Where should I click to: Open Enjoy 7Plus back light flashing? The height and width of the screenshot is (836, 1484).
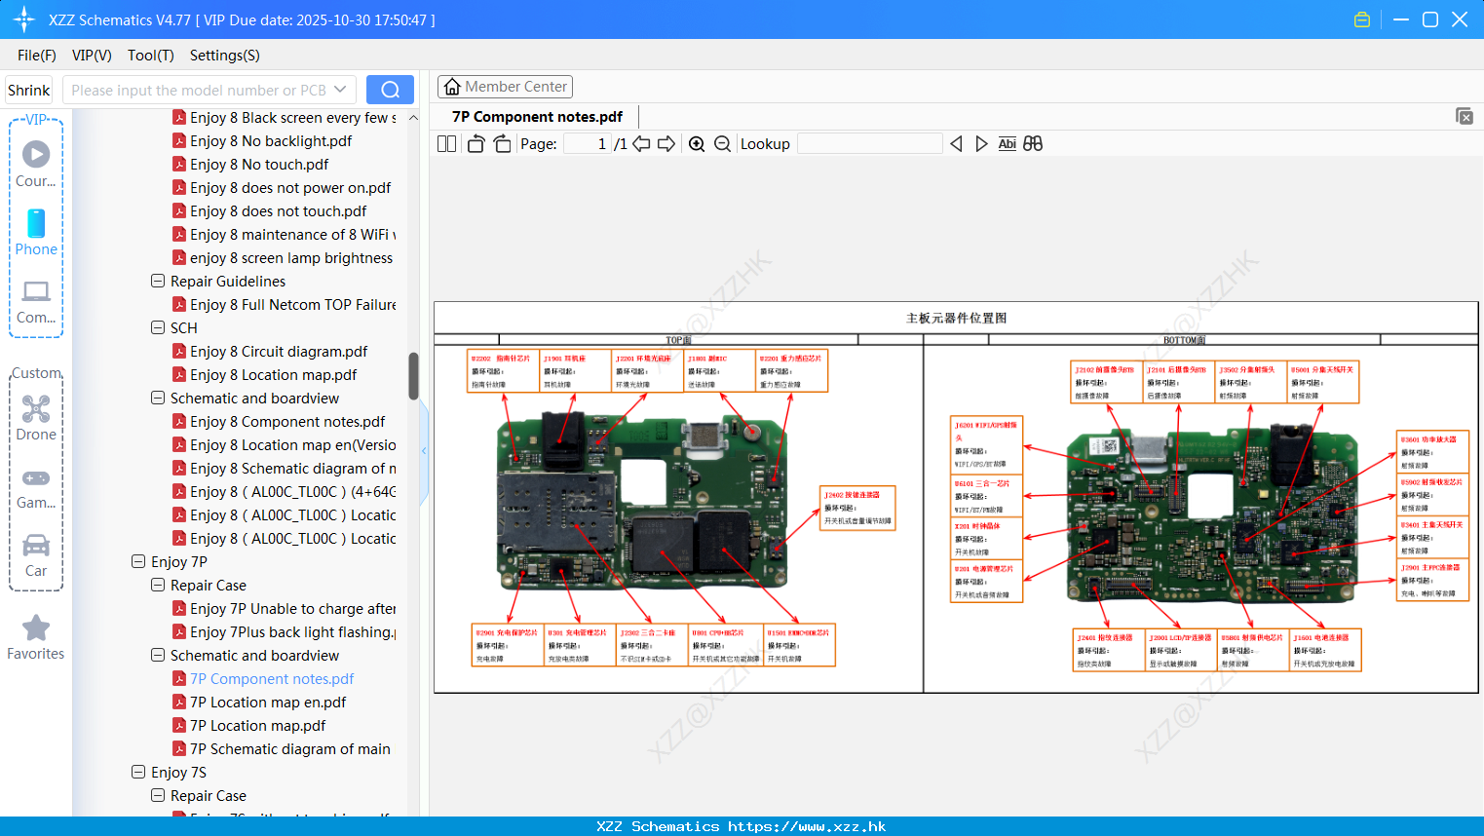click(293, 631)
